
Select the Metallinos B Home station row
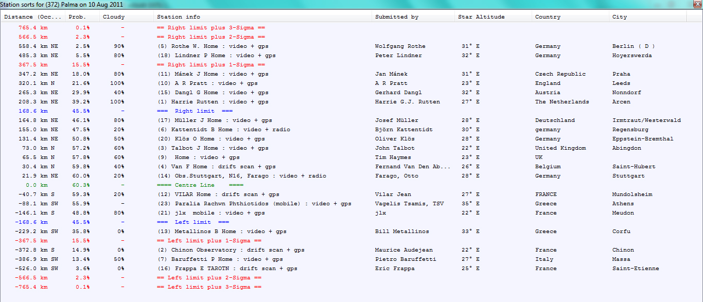coord(344,232)
